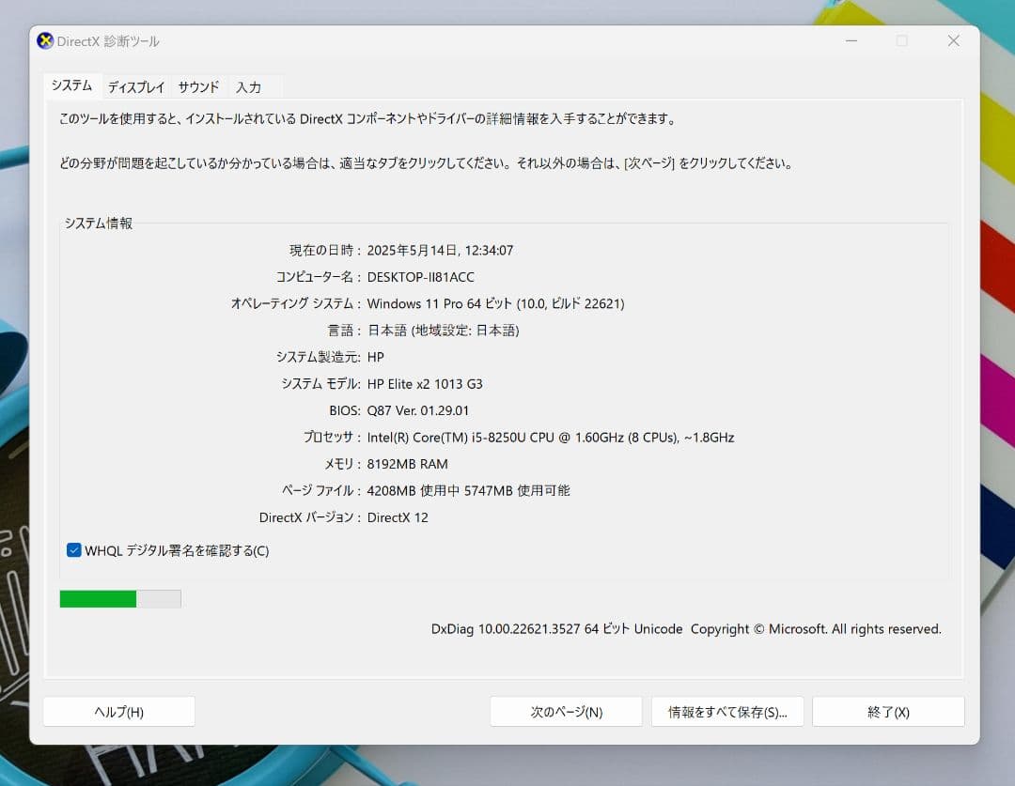Viewport: 1015px width, 786px height.
Task: Click the システム情報 section label
Action: (x=98, y=223)
